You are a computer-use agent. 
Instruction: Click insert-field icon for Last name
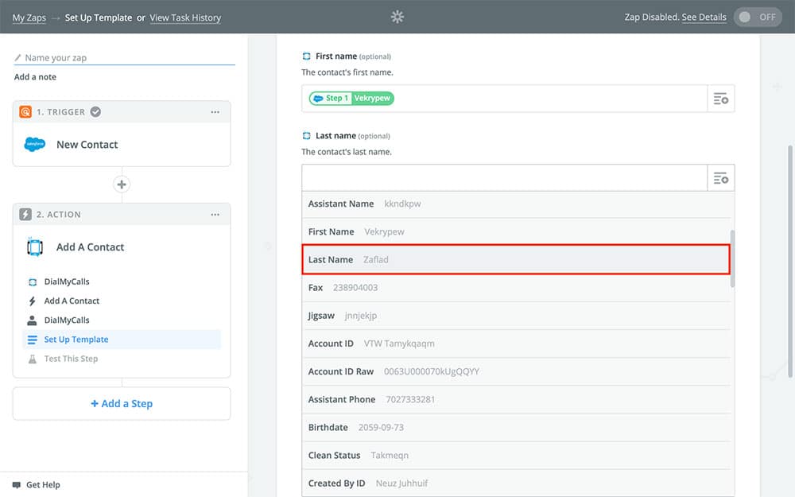[x=720, y=178]
